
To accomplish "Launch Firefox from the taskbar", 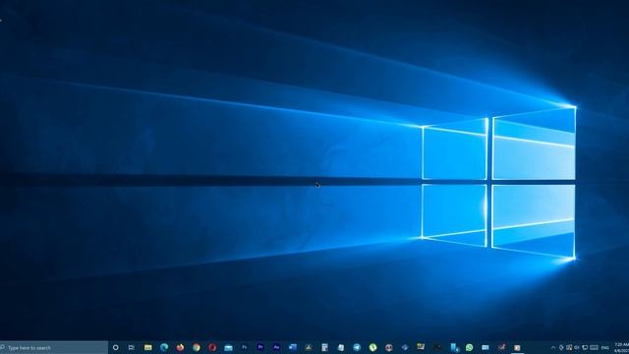I will pyautogui.click(x=180, y=347).
